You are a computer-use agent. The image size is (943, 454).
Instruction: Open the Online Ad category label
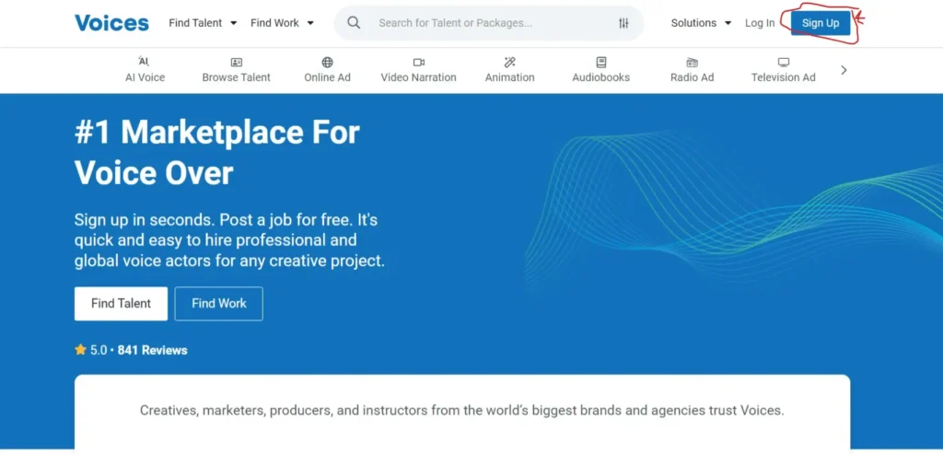coord(327,77)
